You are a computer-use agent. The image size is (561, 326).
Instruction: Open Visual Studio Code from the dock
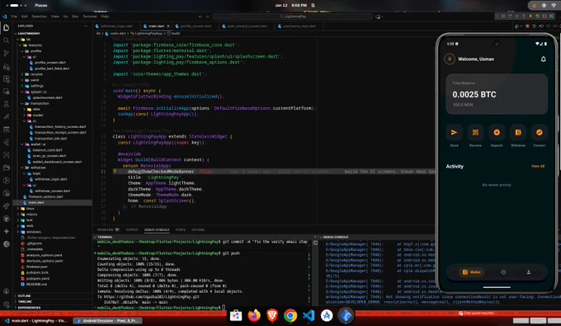point(309,315)
